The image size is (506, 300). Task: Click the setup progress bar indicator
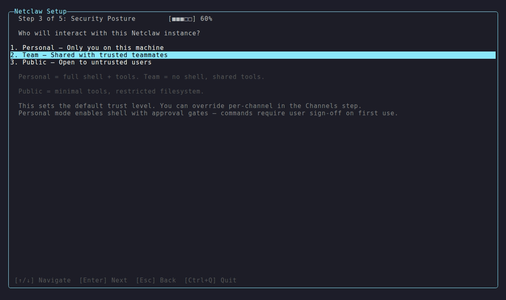click(182, 19)
